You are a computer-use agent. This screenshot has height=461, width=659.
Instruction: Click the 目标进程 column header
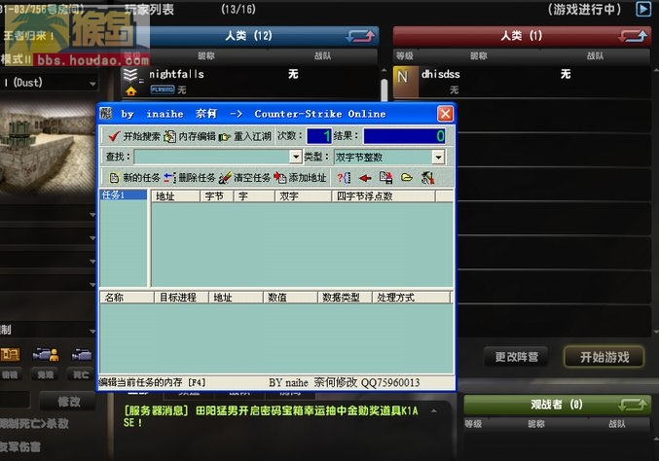click(182, 298)
